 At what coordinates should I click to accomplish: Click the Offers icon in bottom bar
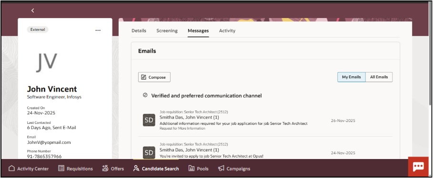[x=105, y=169]
